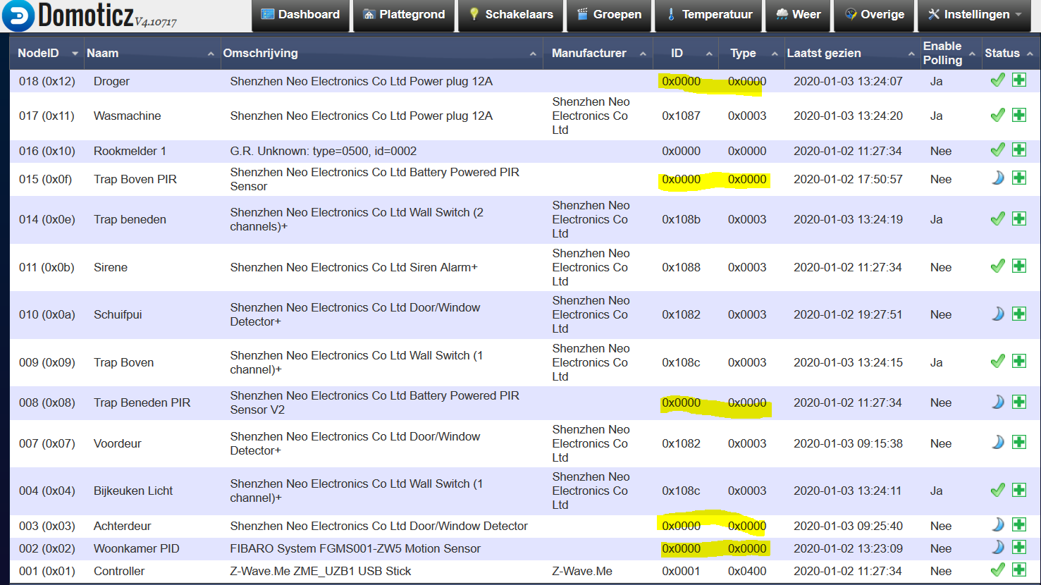This screenshot has height=585, width=1041.
Task: Click green plus icon for Trap Boven row
Action: point(1019,361)
